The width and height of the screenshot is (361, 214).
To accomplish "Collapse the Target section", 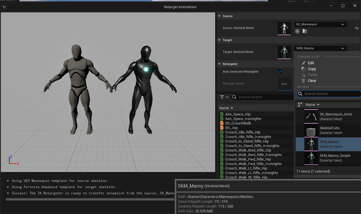I will click(x=219, y=40).
